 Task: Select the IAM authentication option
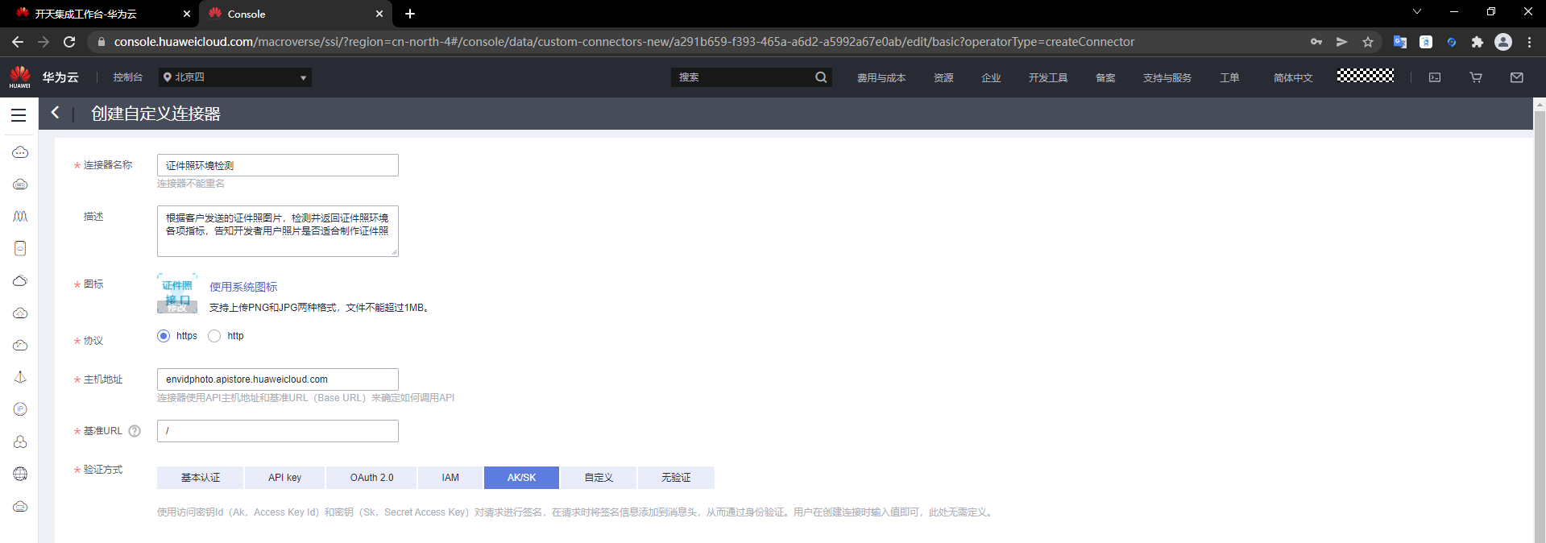[x=450, y=478]
